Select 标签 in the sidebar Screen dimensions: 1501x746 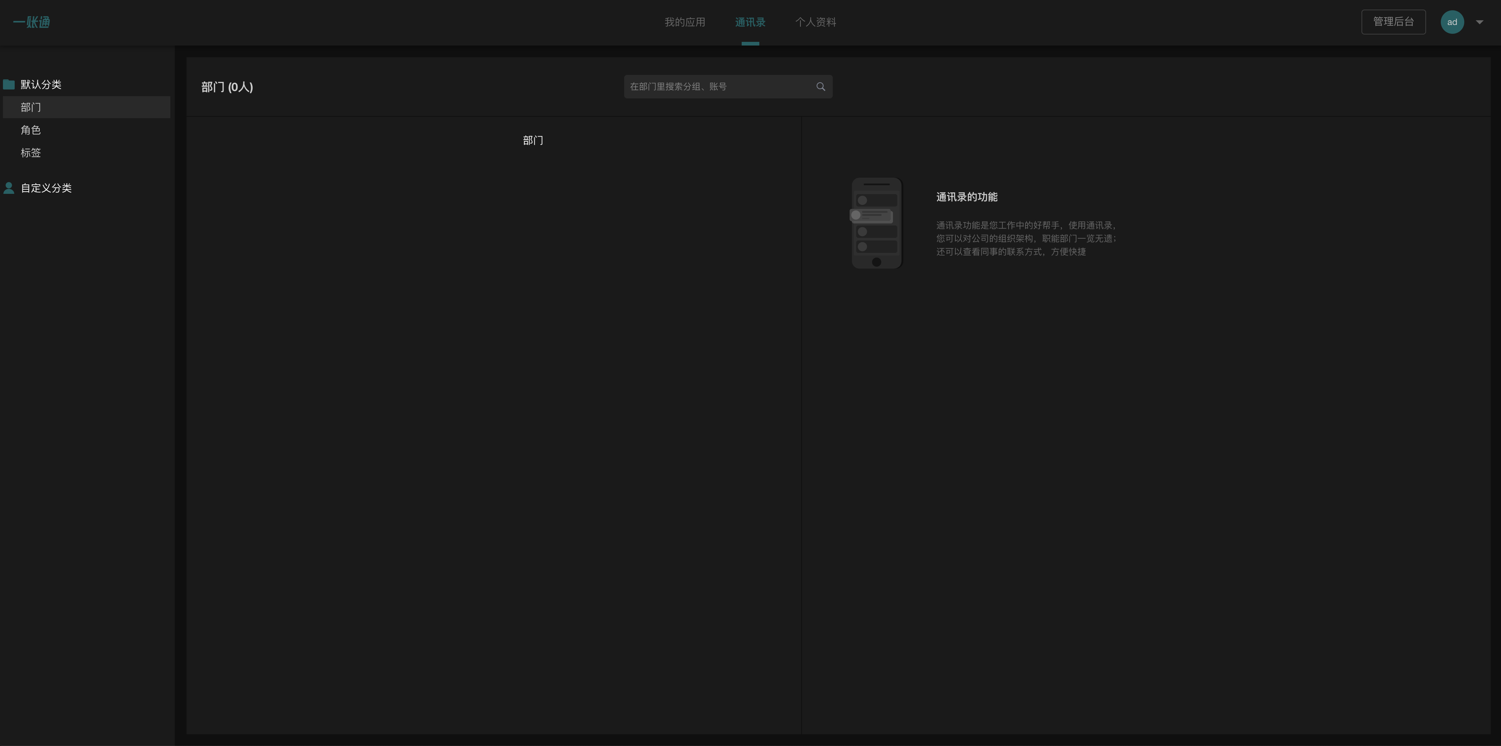click(31, 153)
